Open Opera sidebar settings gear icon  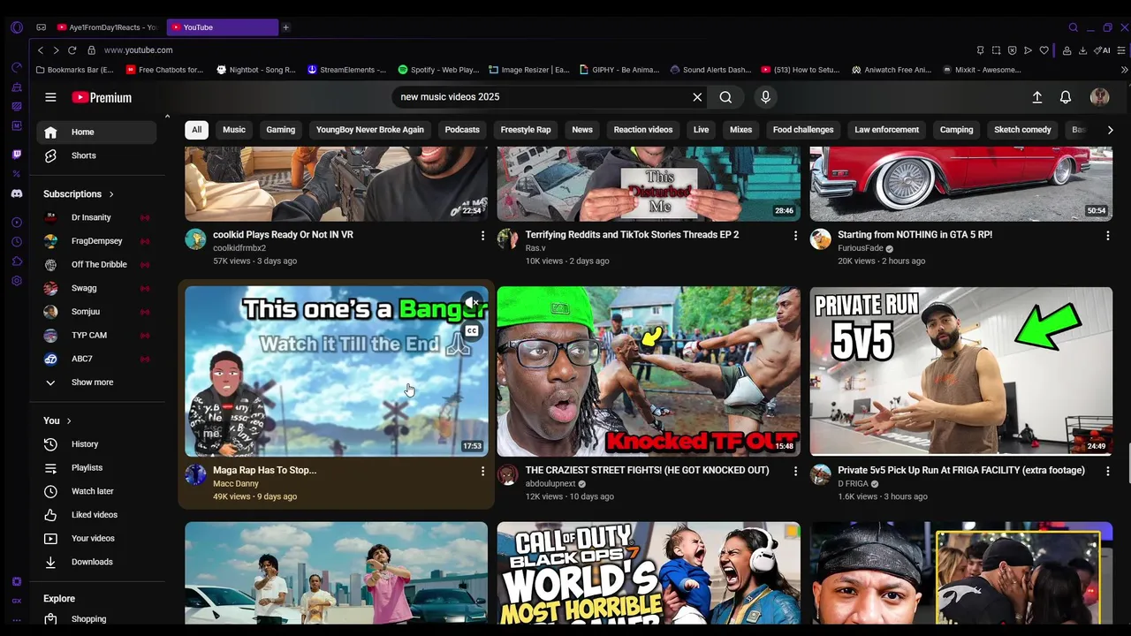click(x=17, y=281)
